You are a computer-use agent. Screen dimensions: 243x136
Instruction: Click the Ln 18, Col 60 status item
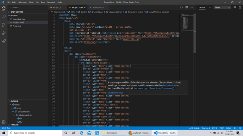[x=194, y=128]
